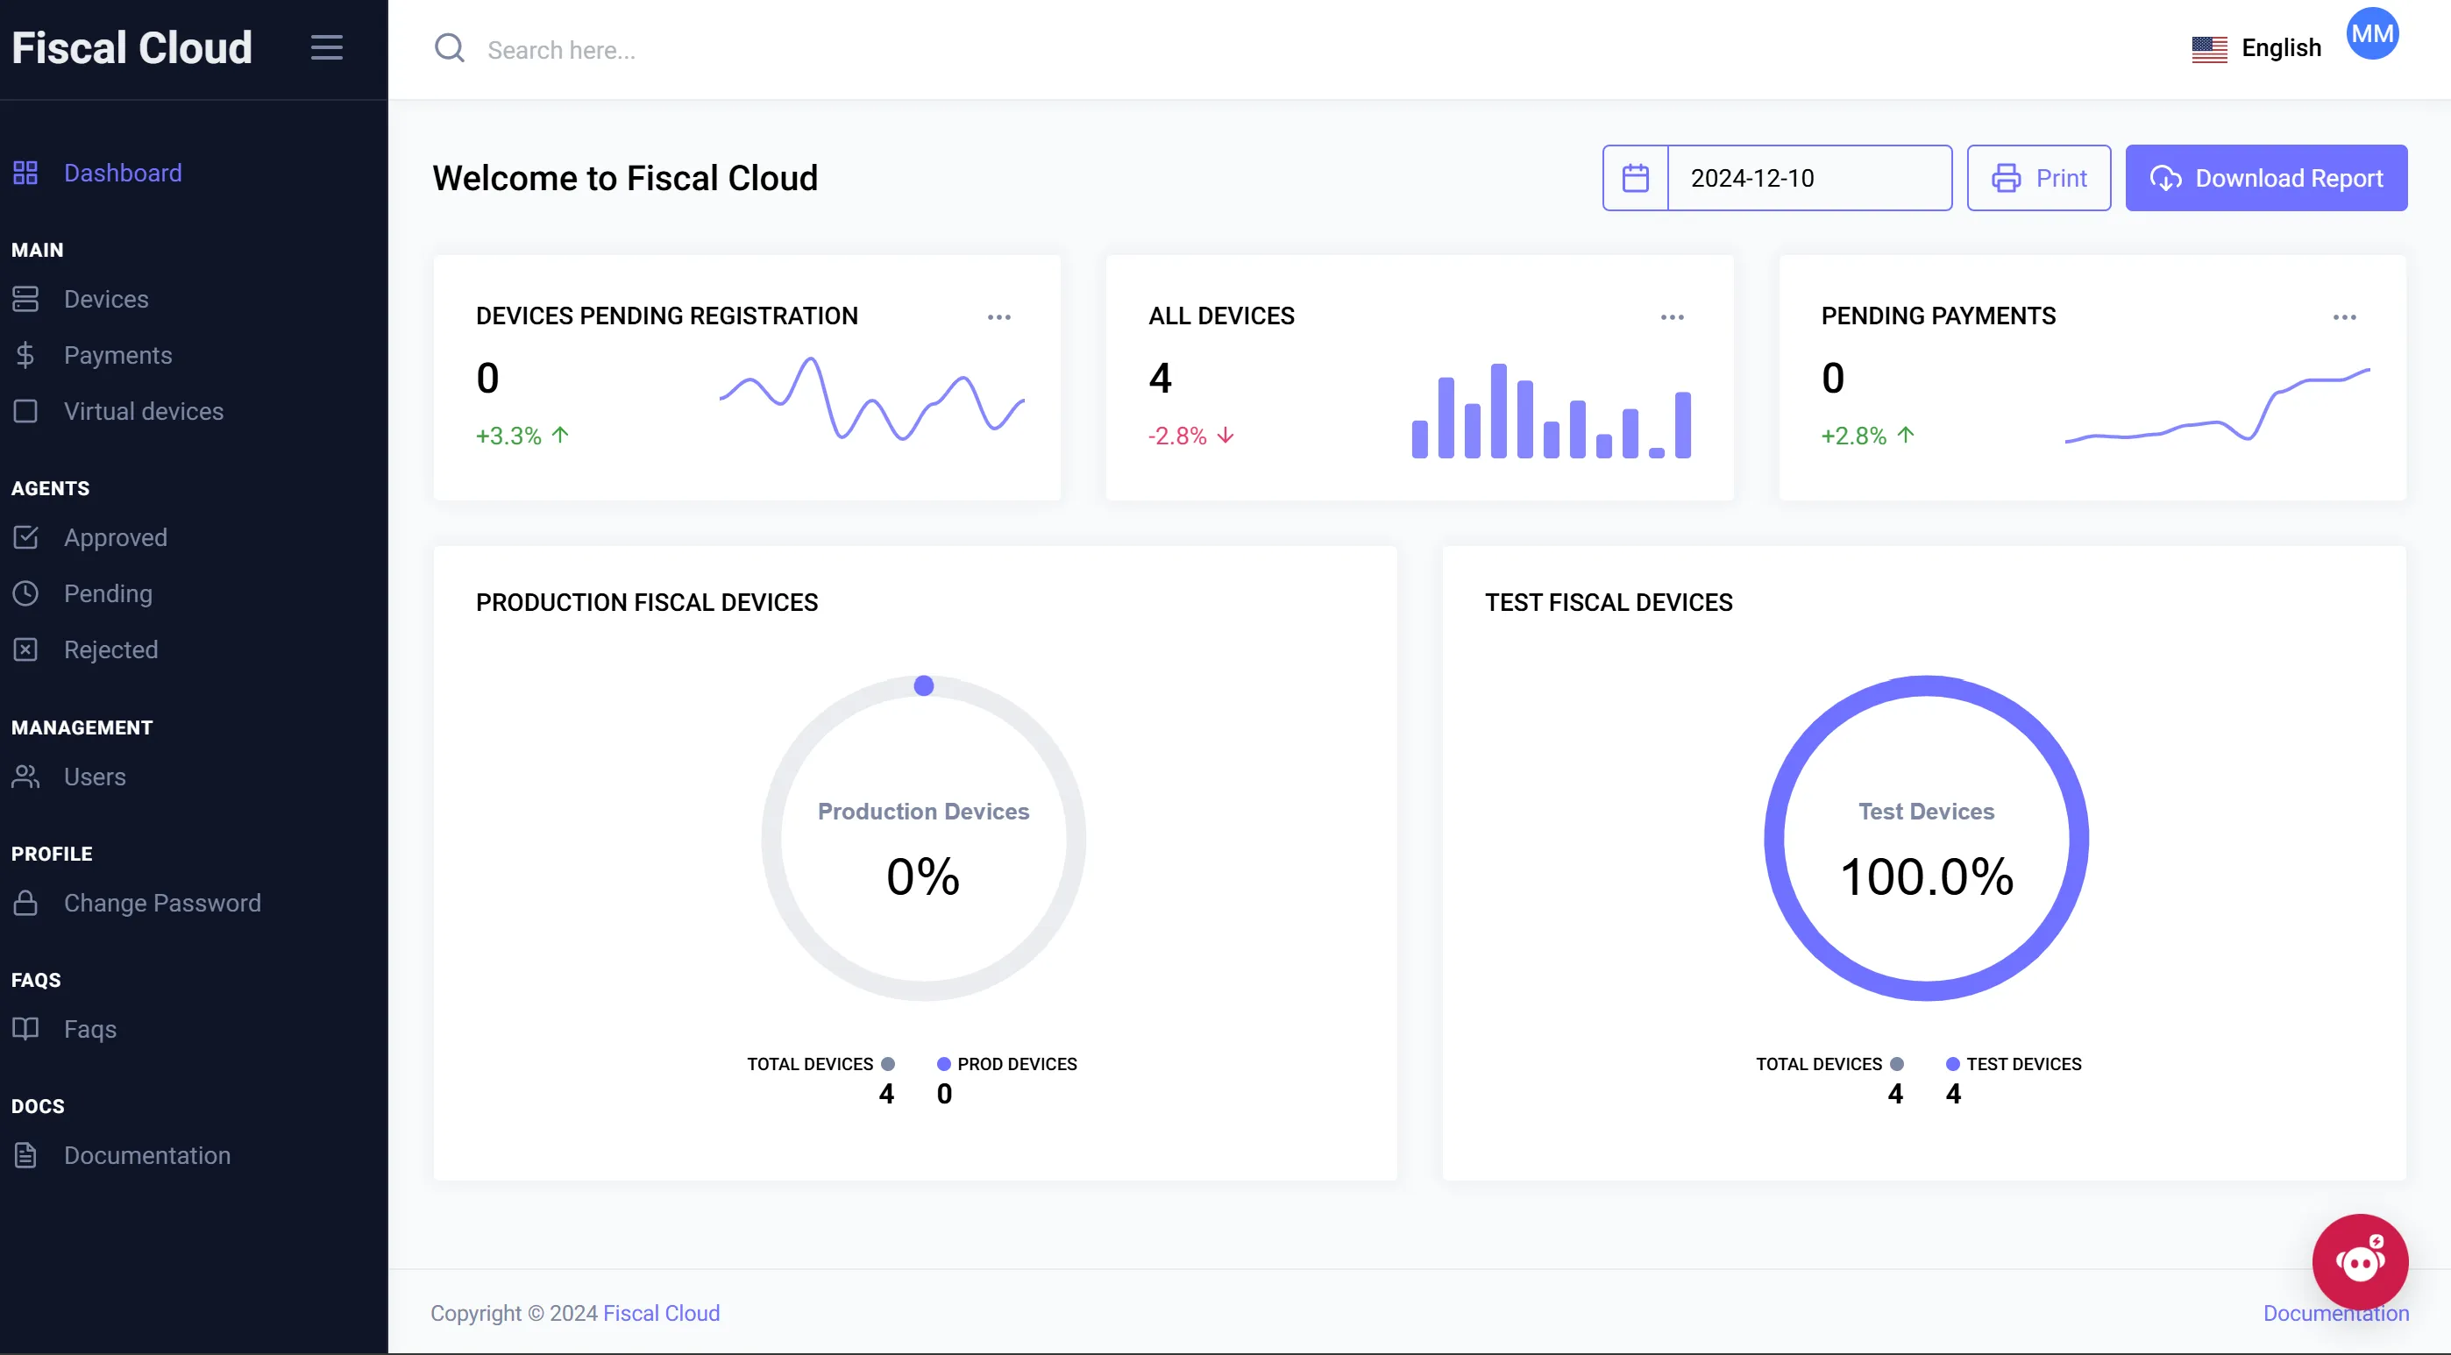Image resolution: width=2451 pixels, height=1355 pixels.
Task: Click the TEST FISCAL DEVICES title
Action: (1609, 602)
